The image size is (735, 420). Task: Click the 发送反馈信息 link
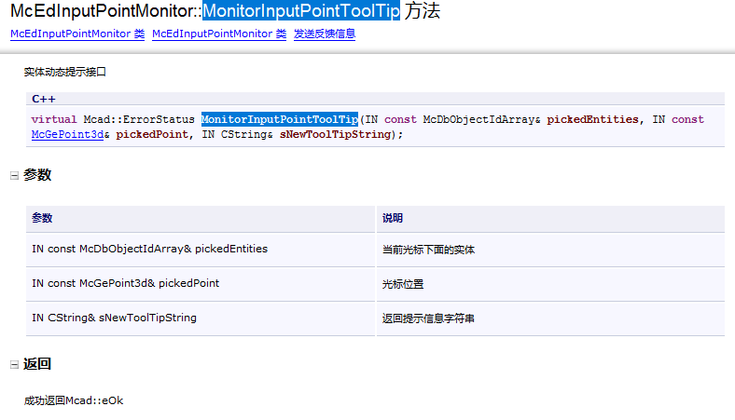325,34
